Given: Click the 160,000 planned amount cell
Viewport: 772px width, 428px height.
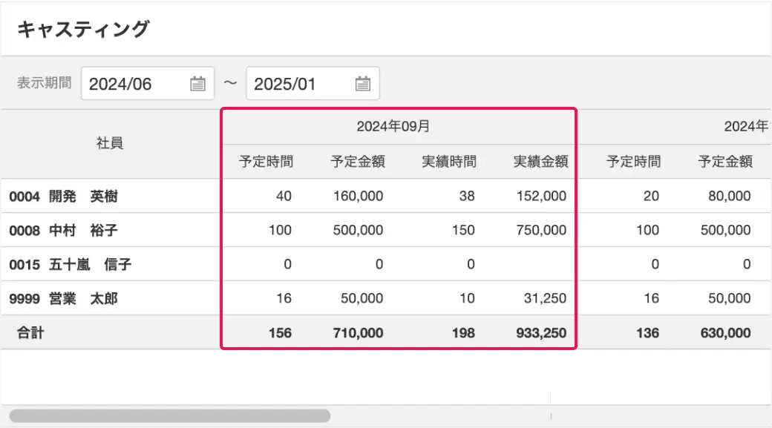Looking at the screenshot, I should tap(358, 196).
